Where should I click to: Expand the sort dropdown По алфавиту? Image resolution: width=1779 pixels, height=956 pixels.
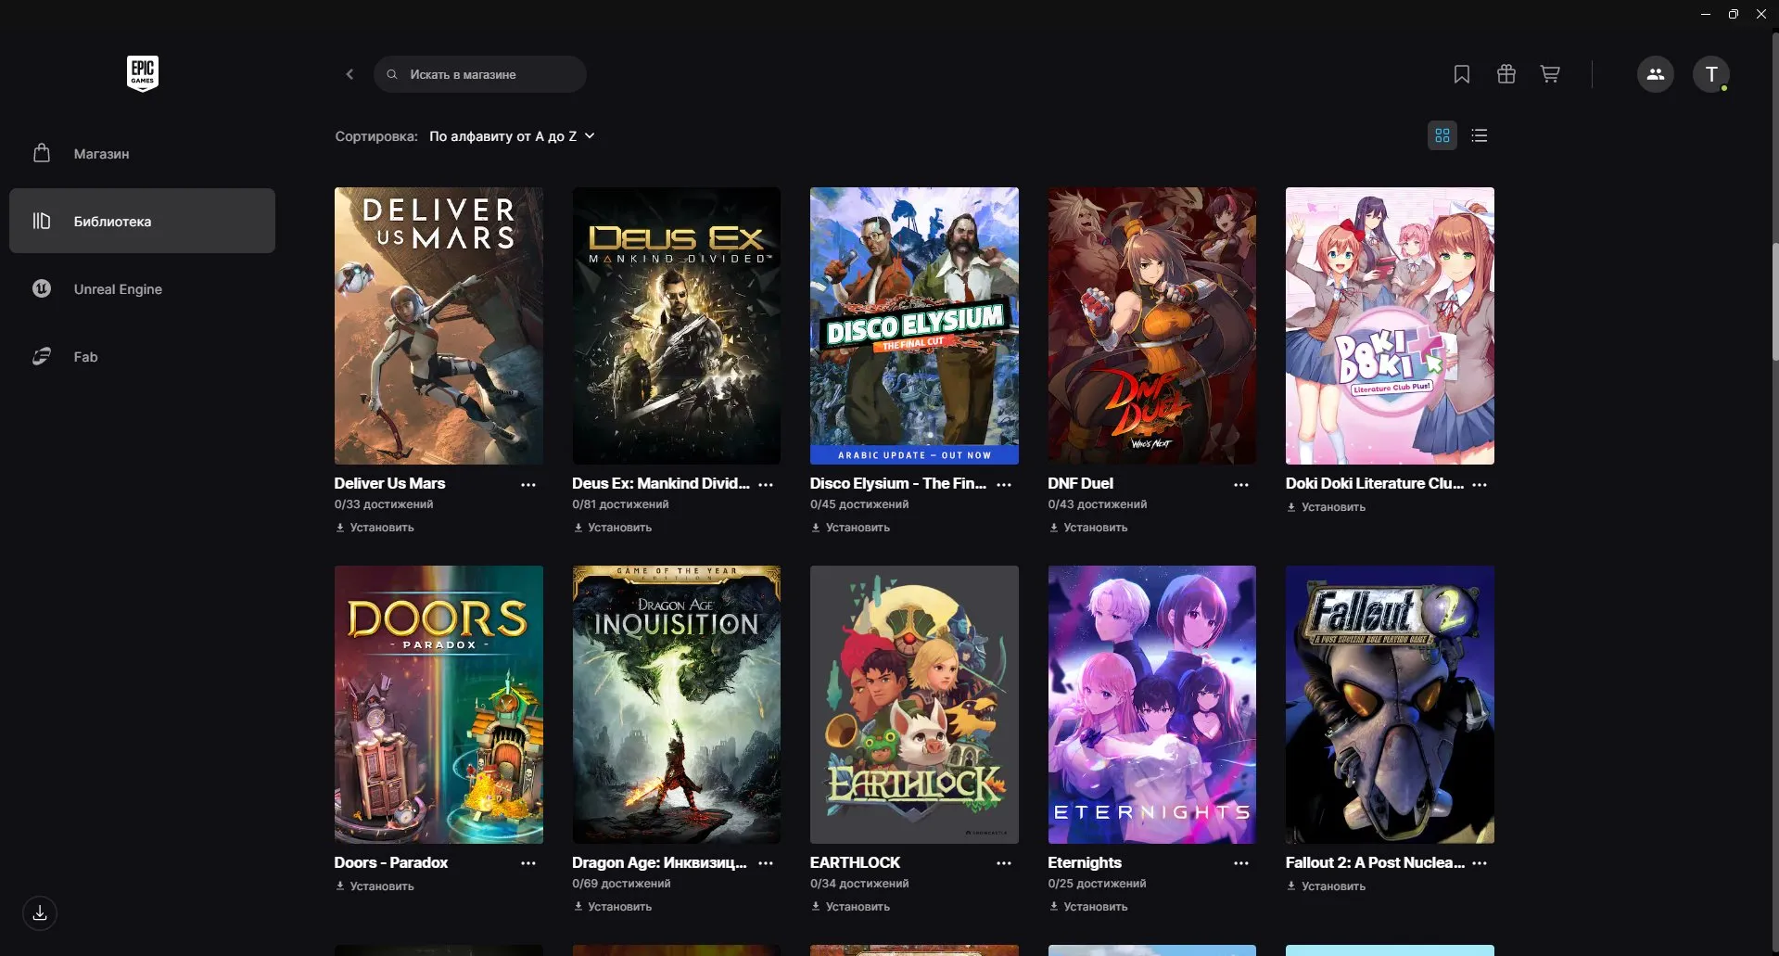pyautogui.click(x=512, y=136)
